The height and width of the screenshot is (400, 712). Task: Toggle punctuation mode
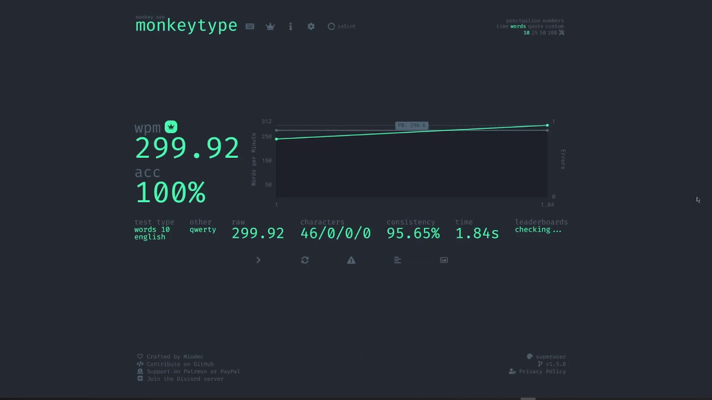[x=523, y=21]
